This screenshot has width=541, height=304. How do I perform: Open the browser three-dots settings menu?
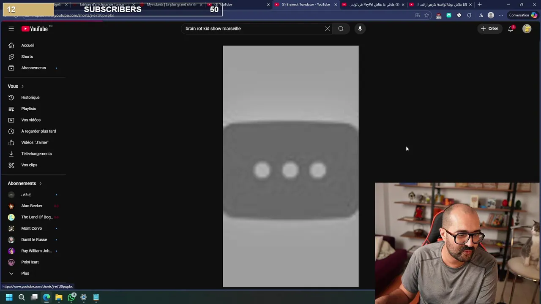click(x=501, y=15)
